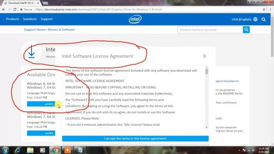
Task: Click second win64 download button (126.28 MB)
Action: pos(41,133)
